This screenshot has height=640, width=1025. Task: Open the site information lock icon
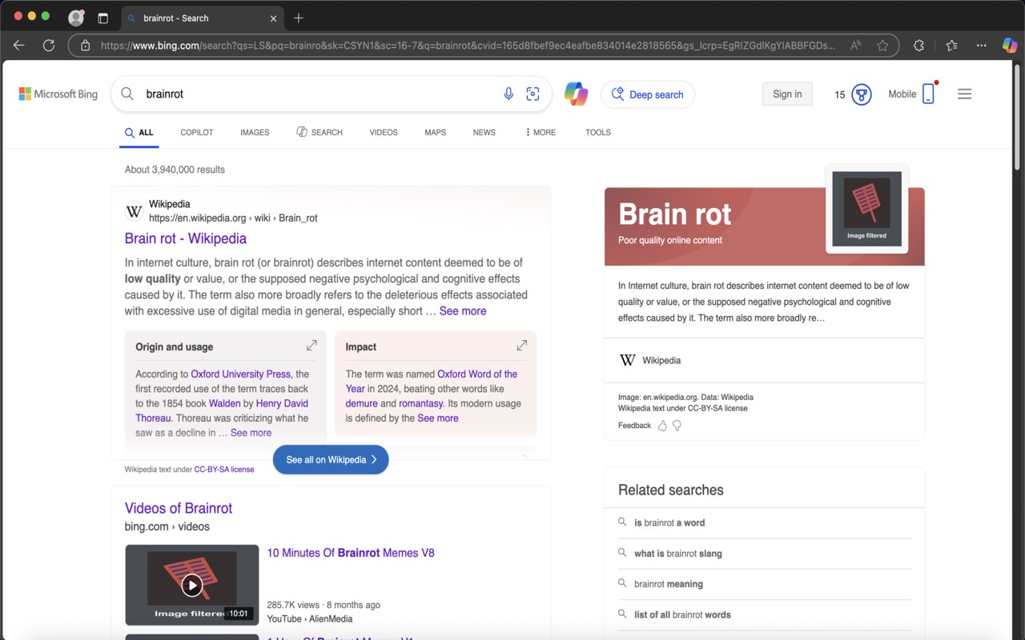[x=86, y=46]
